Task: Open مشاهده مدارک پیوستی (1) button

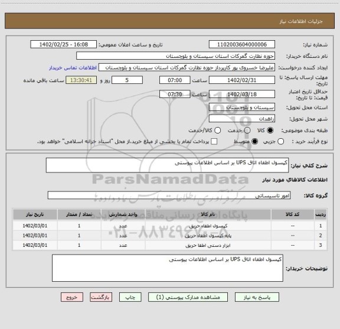Action: [188, 297]
